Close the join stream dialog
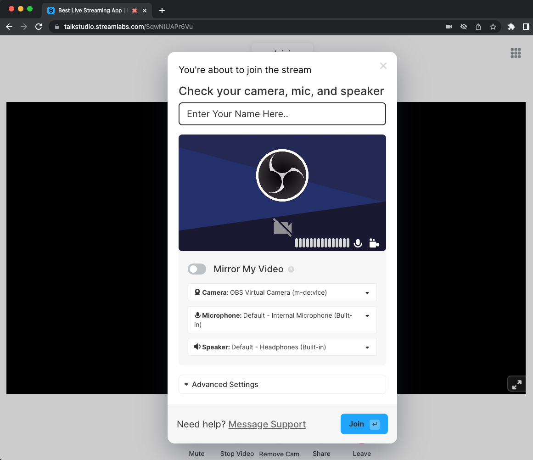The height and width of the screenshot is (460, 533). (383, 66)
